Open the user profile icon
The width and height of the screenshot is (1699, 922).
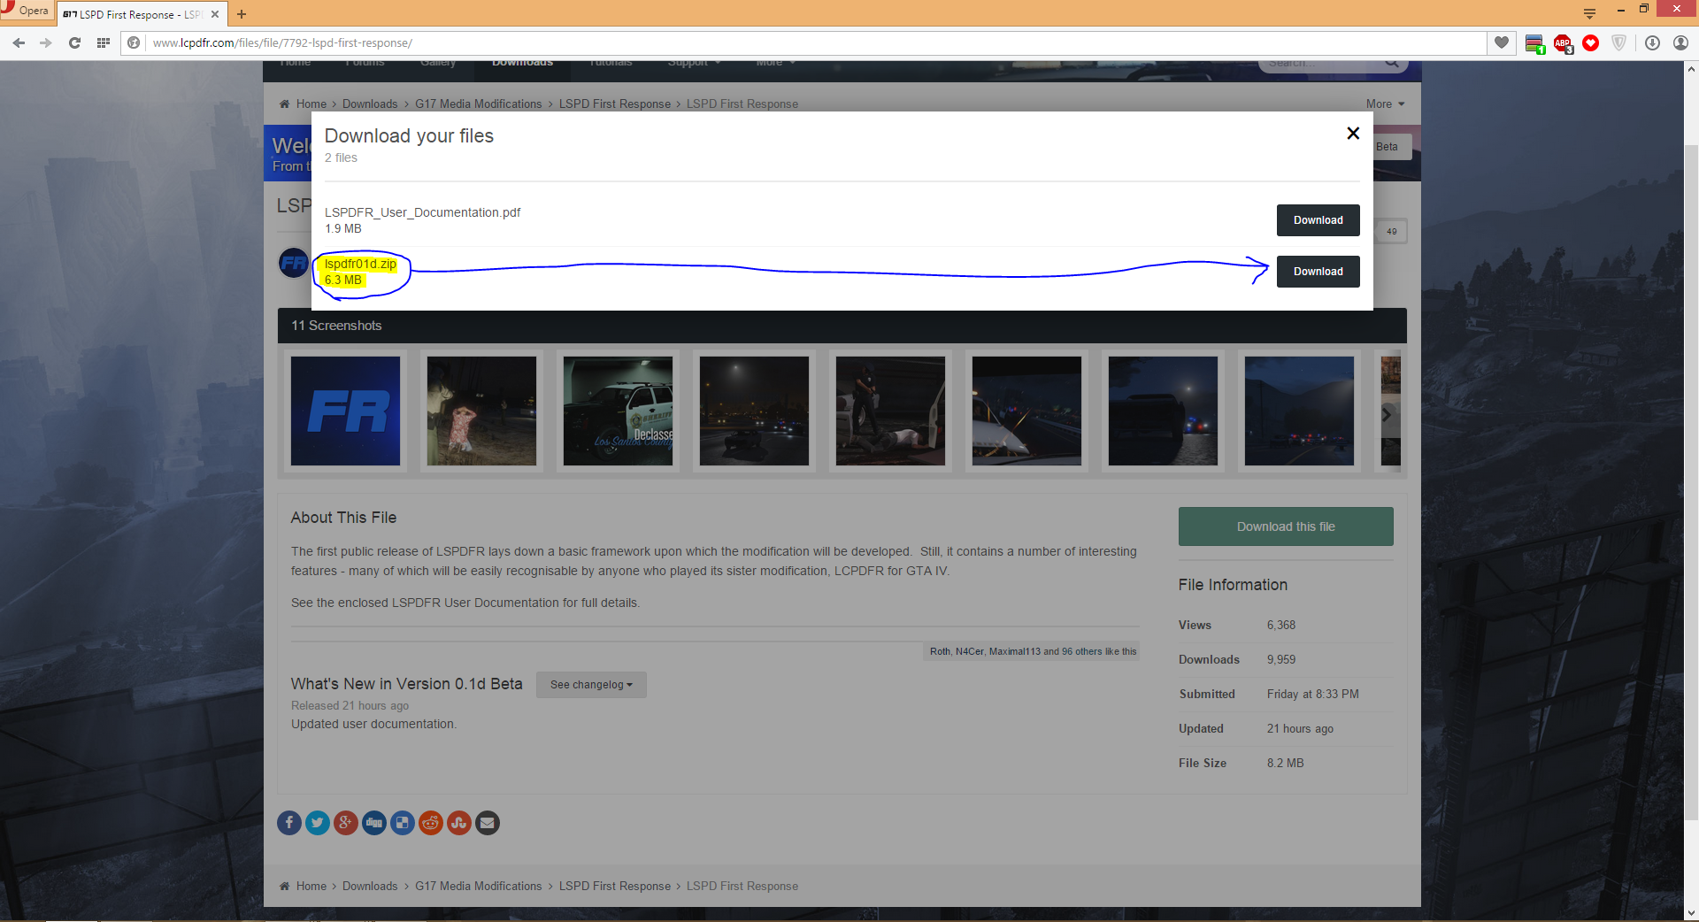click(1680, 42)
